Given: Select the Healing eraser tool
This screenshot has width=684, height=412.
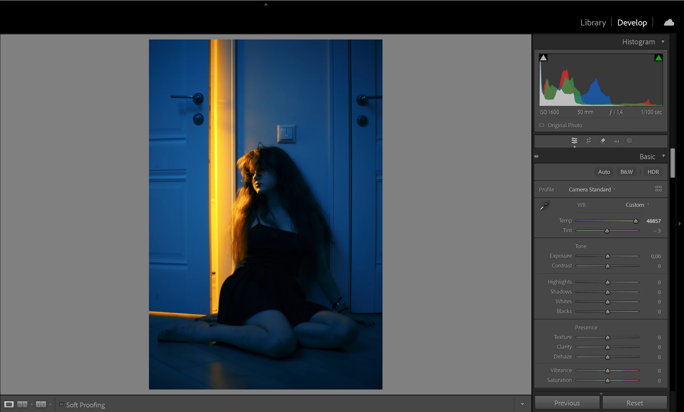Looking at the screenshot, I should pyautogui.click(x=603, y=141).
